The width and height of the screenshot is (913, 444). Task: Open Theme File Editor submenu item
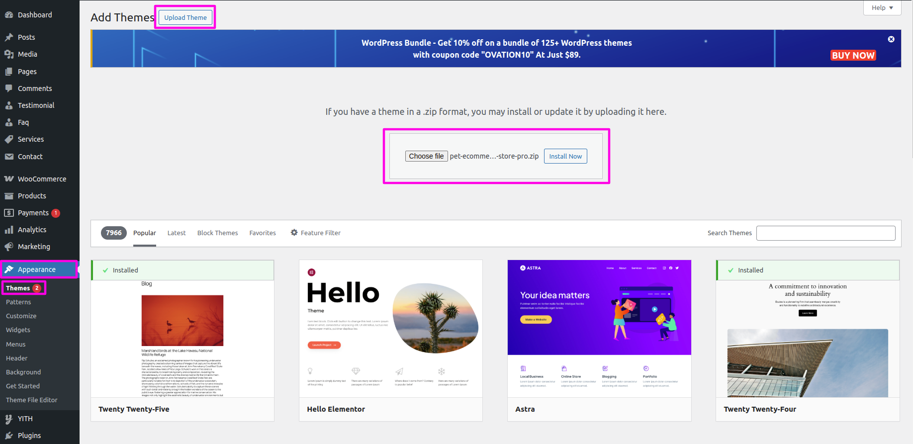click(32, 400)
